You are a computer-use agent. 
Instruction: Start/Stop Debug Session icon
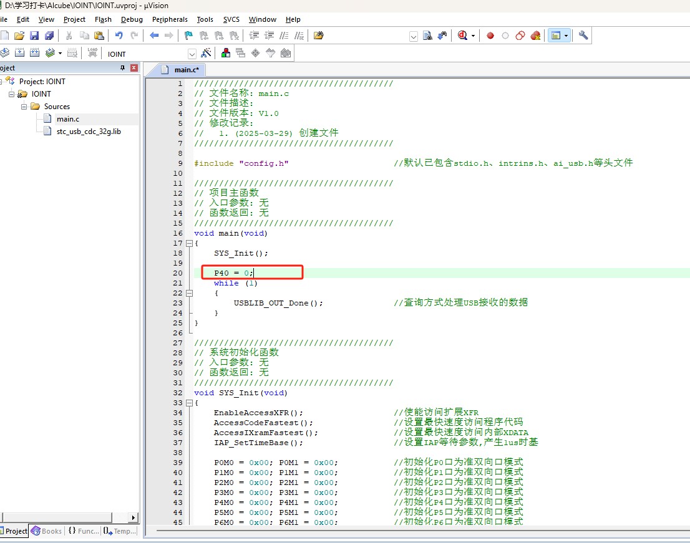point(462,36)
